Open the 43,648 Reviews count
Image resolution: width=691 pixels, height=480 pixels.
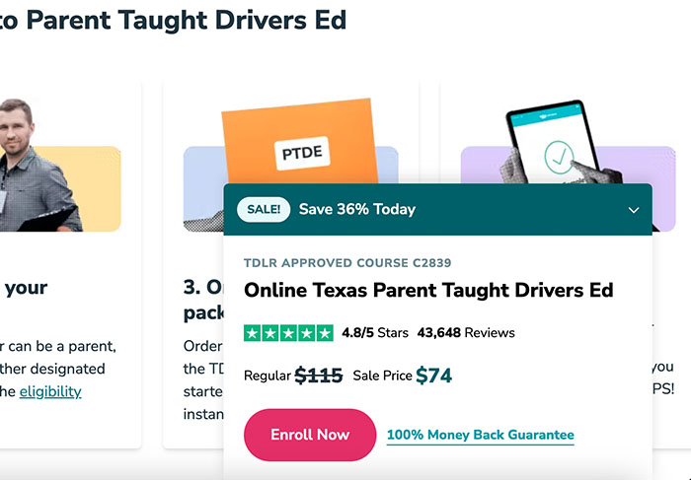tap(466, 333)
